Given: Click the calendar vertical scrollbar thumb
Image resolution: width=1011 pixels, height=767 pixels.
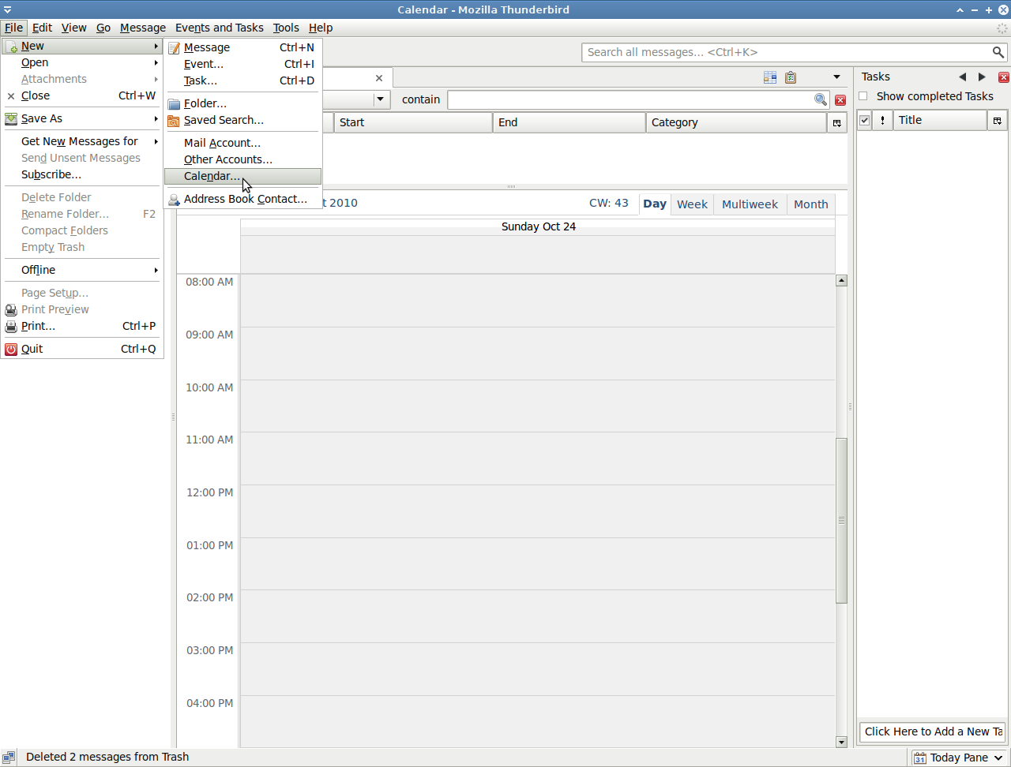Looking at the screenshot, I should (841, 521).
